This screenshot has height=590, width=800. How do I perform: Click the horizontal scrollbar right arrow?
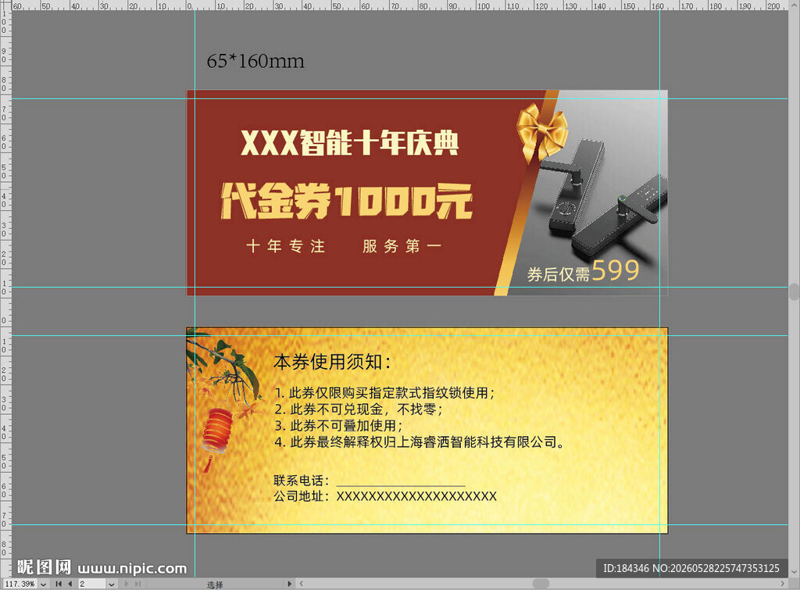pyautogui.click(x=783, y=584)
